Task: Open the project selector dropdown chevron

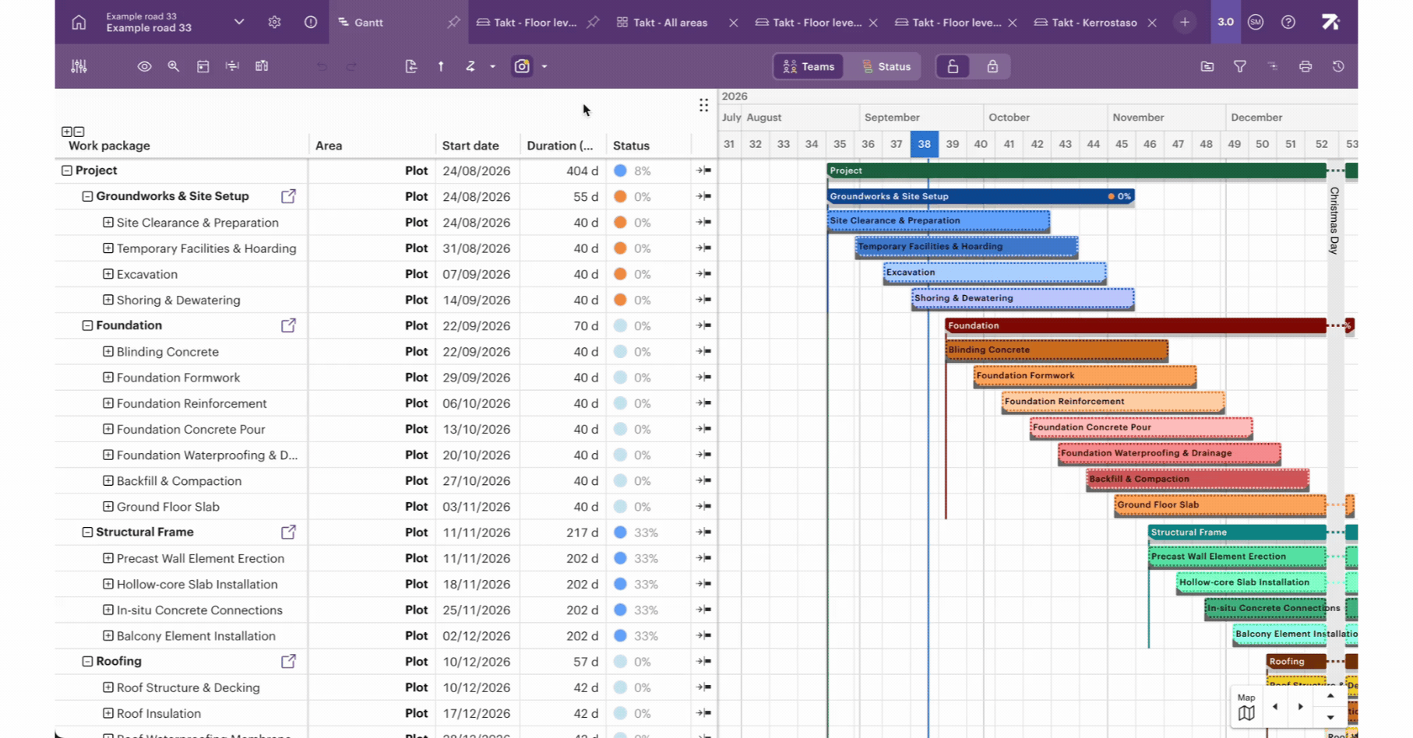Action: point(239,22)
